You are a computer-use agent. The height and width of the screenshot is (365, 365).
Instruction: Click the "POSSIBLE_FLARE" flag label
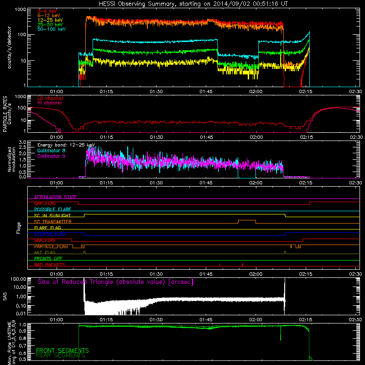click(x=52, y=209)
